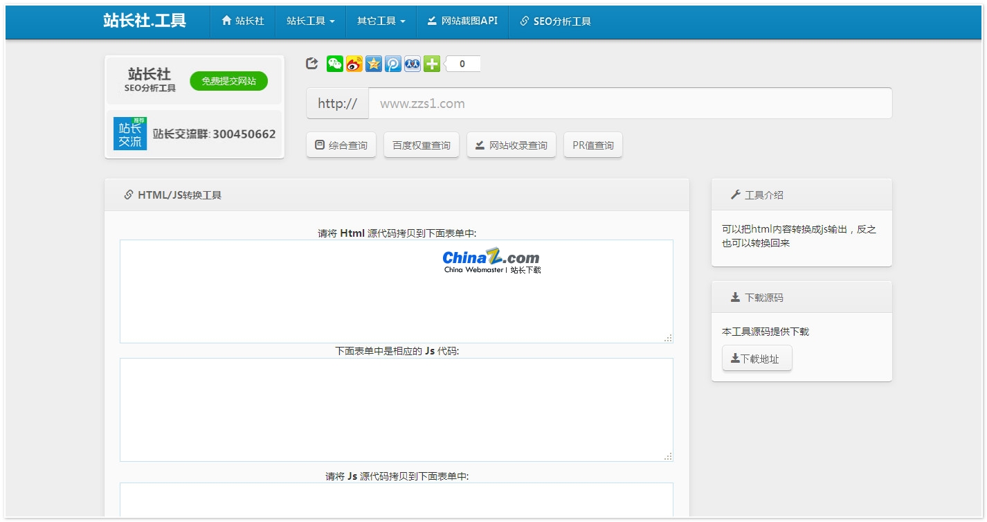Click the 网站收录查询 button

point(511,145)
